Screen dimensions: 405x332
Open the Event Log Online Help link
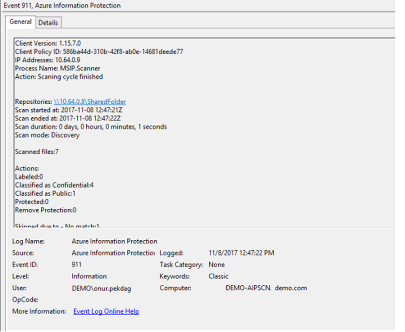click(x=106, y=311)
